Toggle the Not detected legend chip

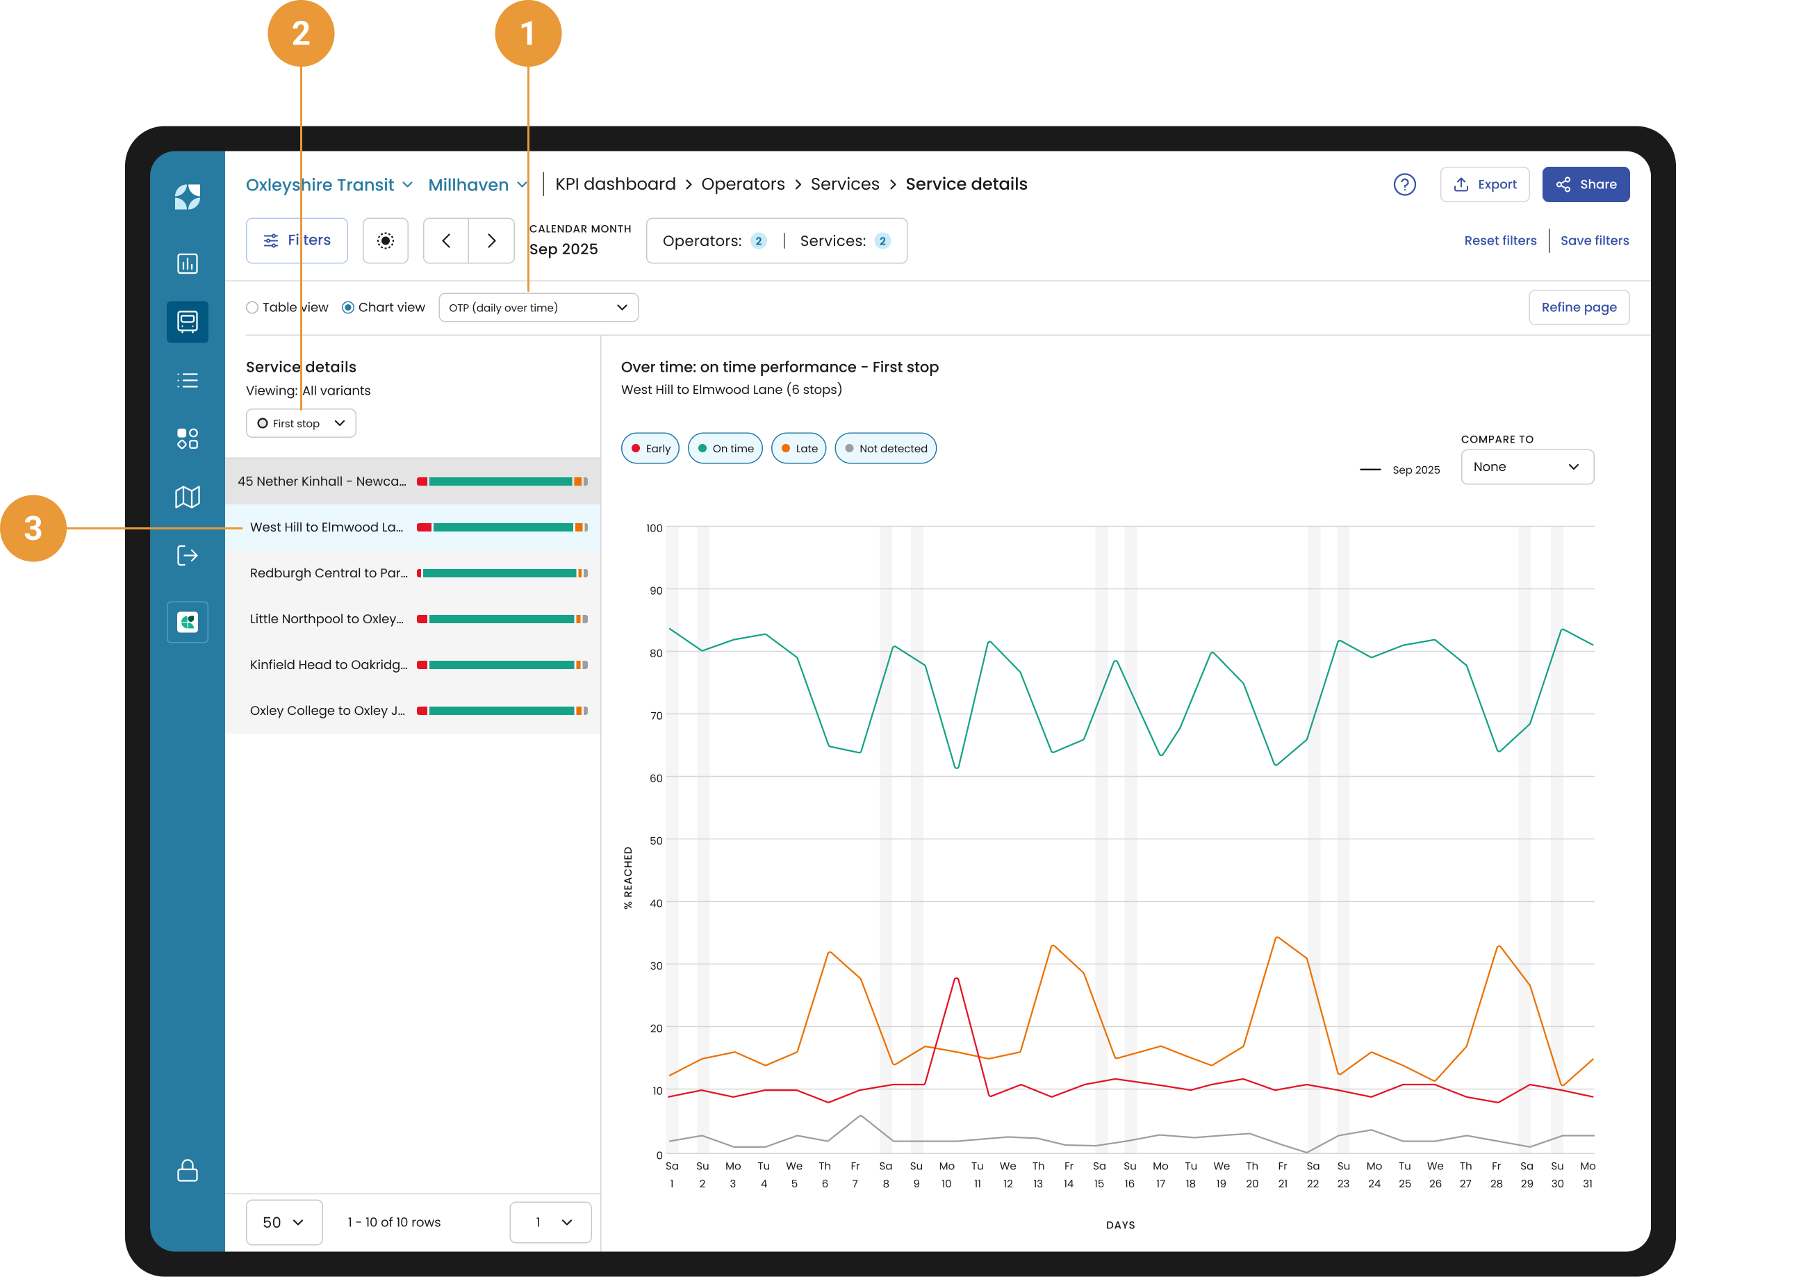[x=885, y=448]
